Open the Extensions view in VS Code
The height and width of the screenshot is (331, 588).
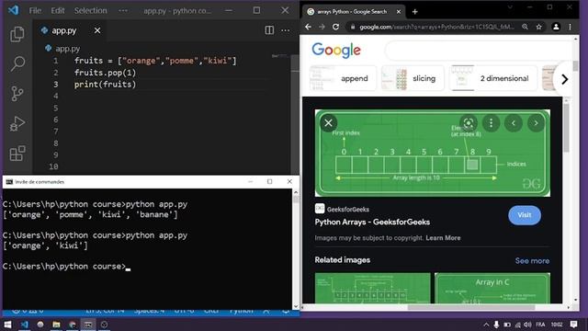coord(17,154)
